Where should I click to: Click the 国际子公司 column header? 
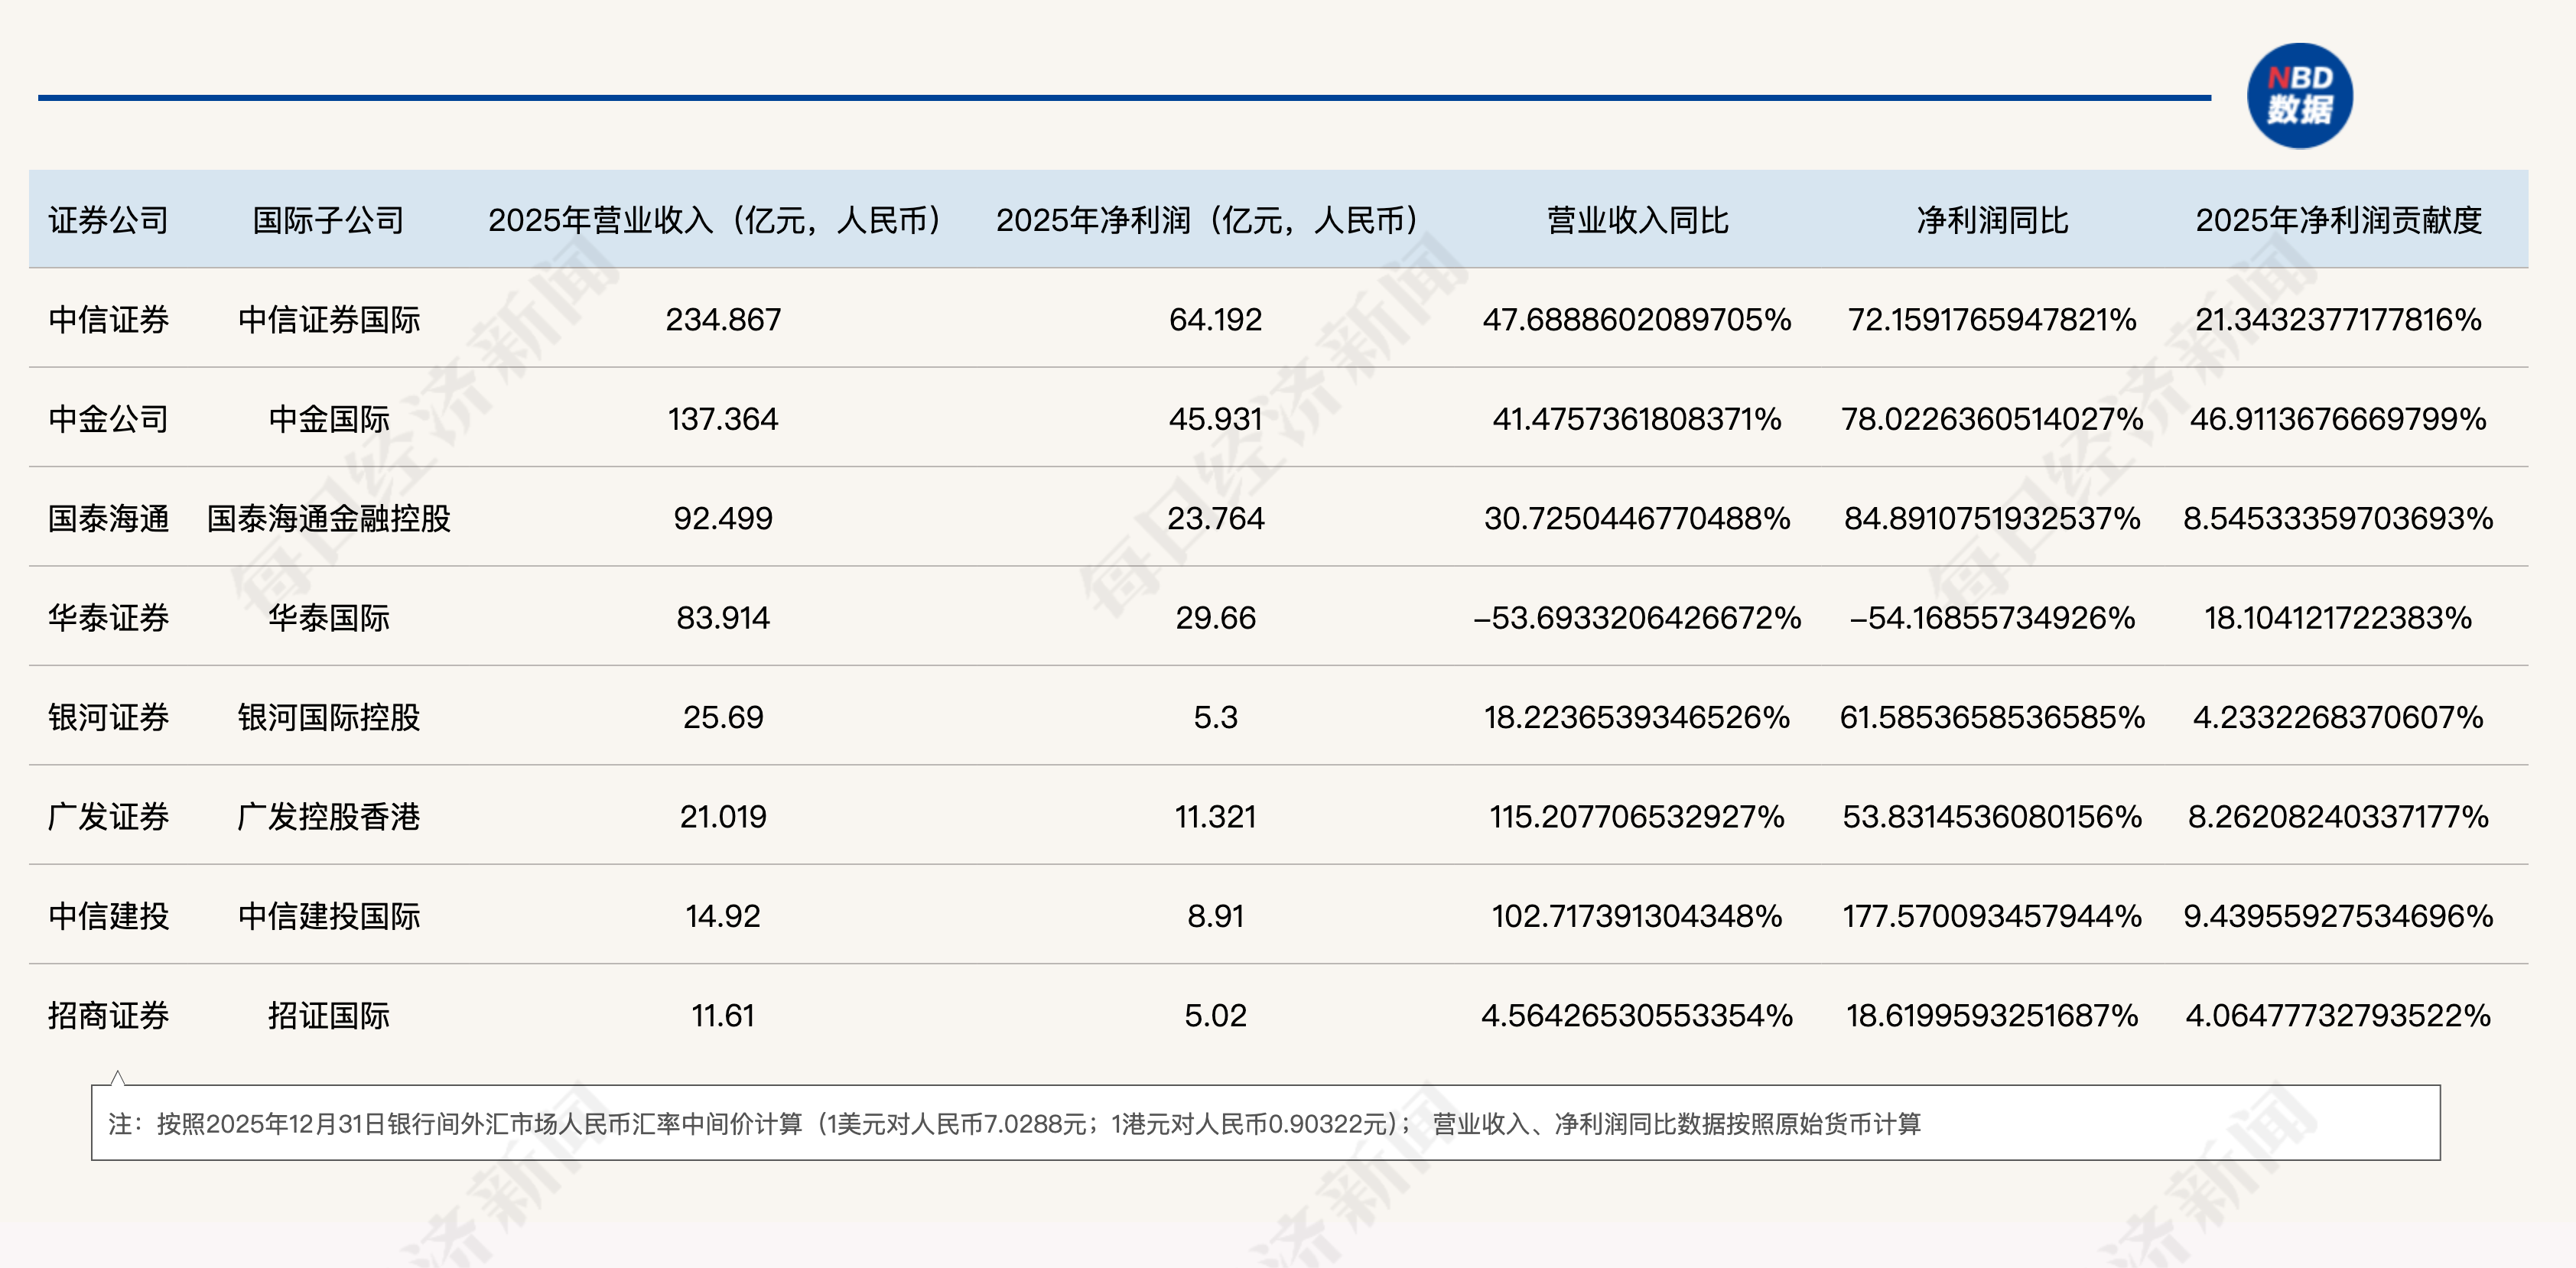point(328,220)
